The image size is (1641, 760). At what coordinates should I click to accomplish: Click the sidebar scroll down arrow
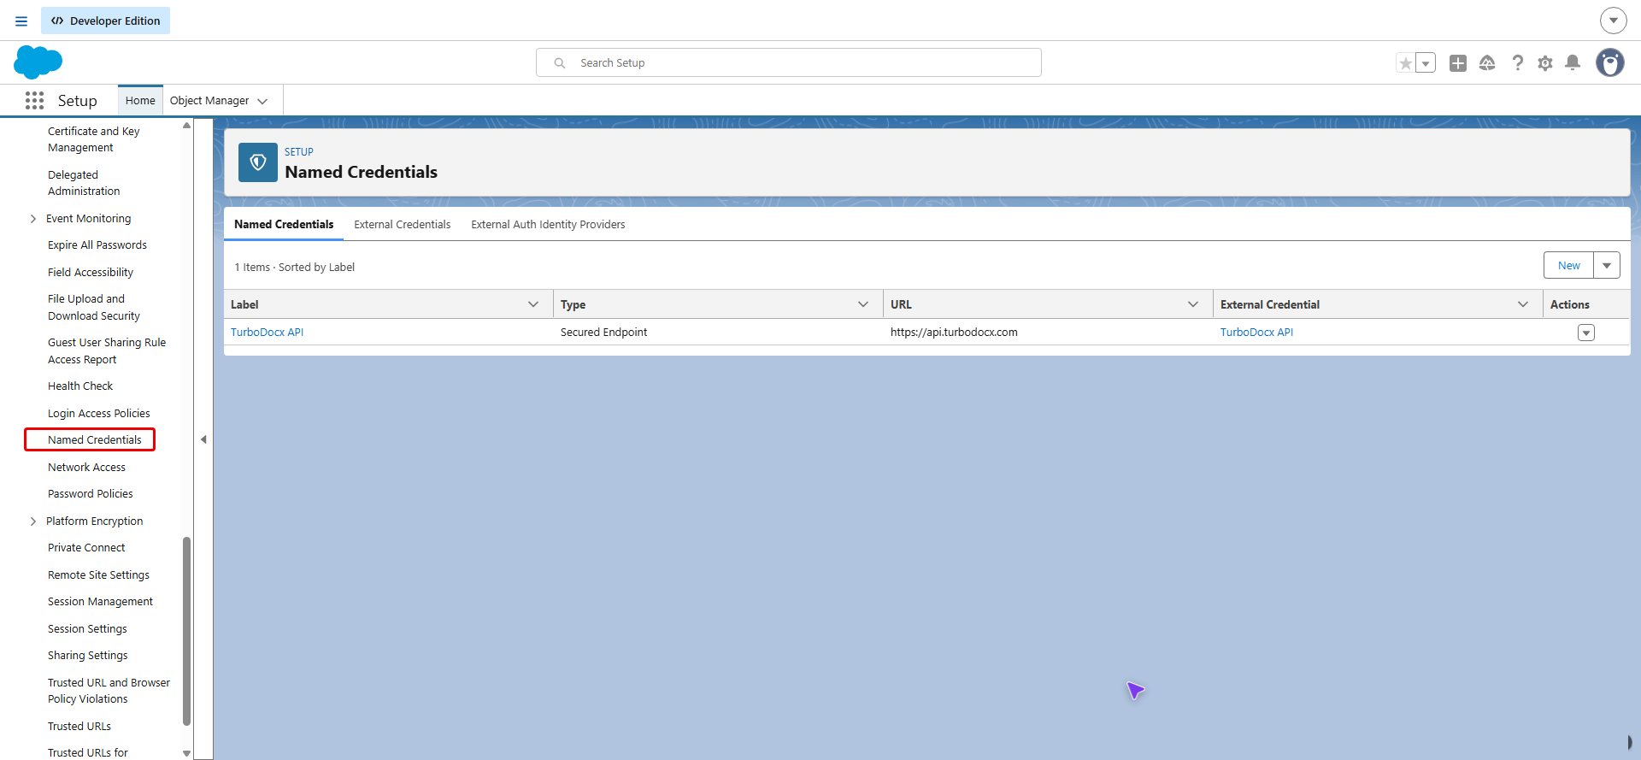[186, 753]
